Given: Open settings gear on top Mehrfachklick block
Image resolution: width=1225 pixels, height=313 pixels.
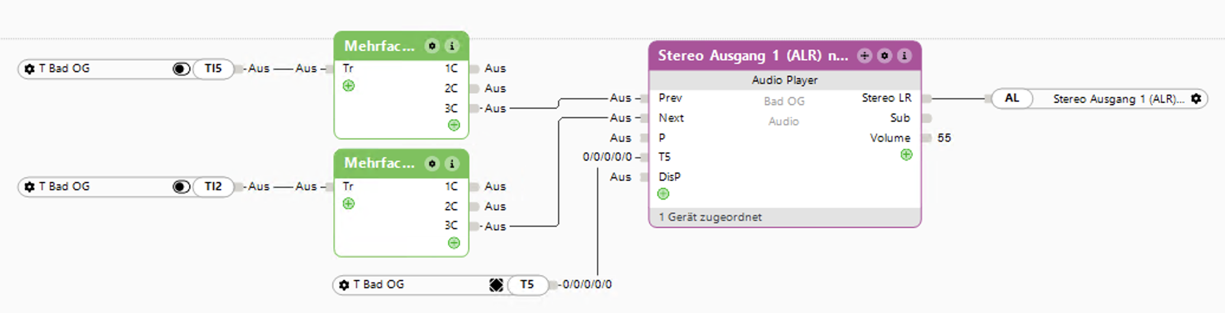Looking at the screenshot, I should (x=432, y=46).
